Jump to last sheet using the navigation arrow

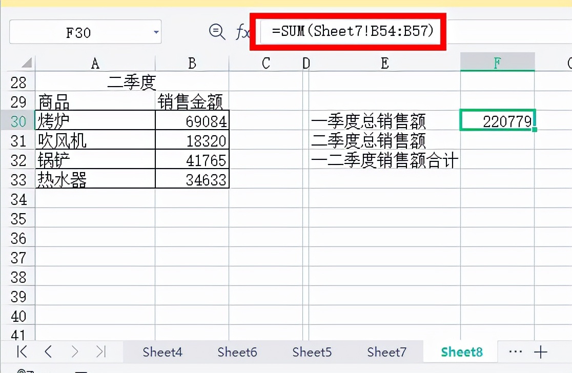click(101, 352)
